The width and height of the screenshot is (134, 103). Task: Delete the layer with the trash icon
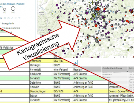16,18
